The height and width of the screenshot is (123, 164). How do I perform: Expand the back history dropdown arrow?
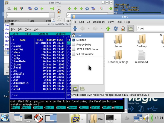[x=88, y=28]
